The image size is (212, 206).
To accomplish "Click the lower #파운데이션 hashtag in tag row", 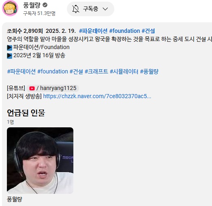I will pos(21,71).
